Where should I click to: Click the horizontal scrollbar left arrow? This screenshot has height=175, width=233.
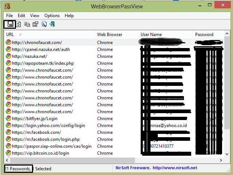point(7,160)
